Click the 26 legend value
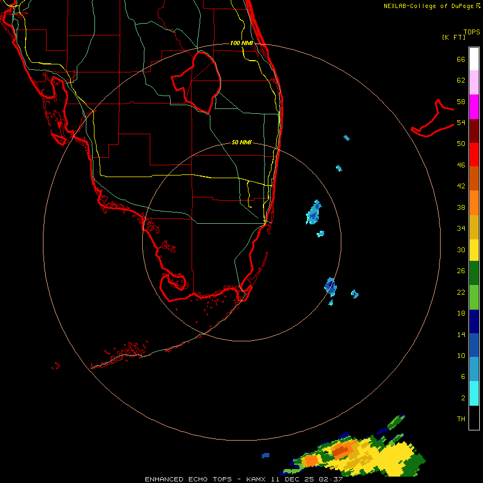 461,271
